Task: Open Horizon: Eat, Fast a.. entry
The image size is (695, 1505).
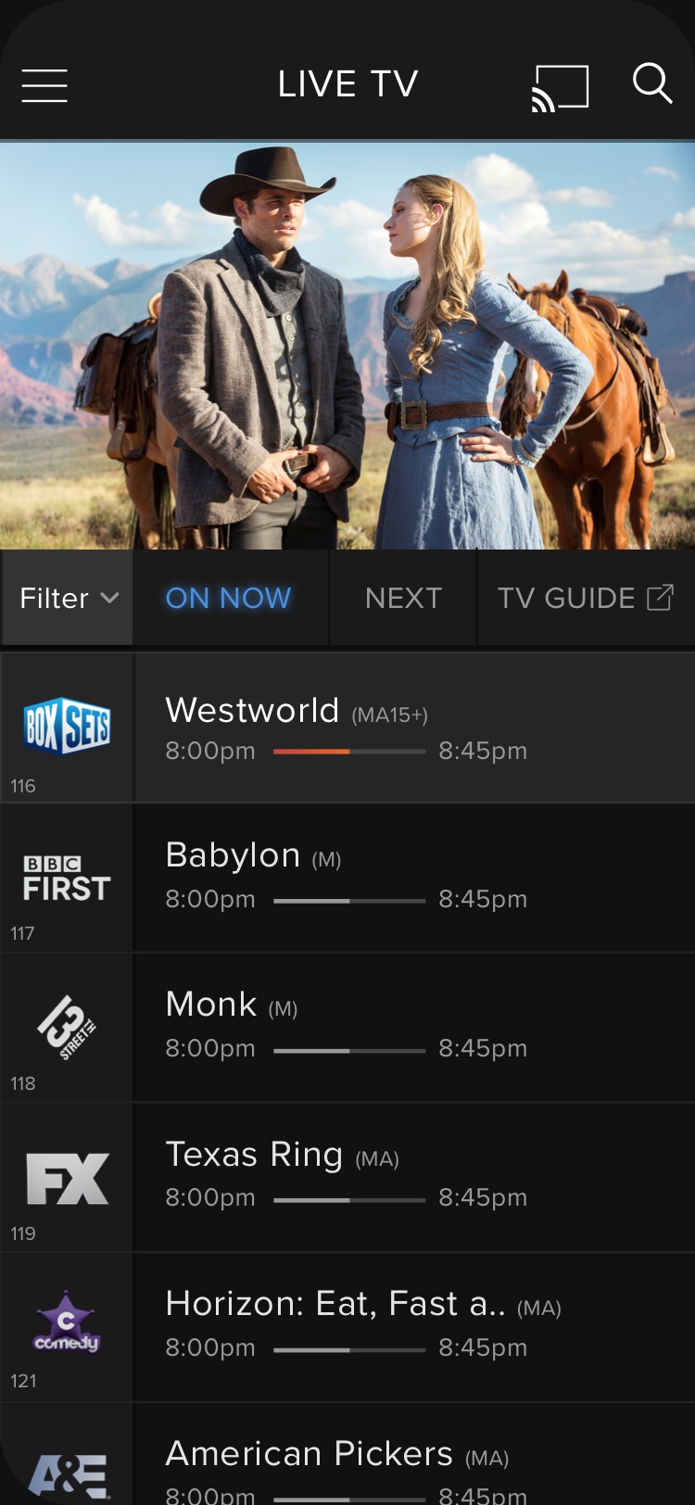Action: coord(414,1327)
